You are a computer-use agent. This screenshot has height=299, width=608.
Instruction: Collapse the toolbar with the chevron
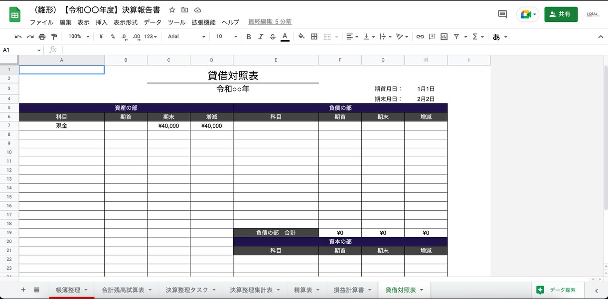pos(601,37)
